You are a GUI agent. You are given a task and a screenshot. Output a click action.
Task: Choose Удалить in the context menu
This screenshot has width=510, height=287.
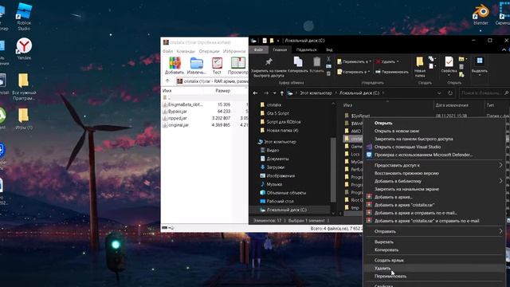click(433, 268)
